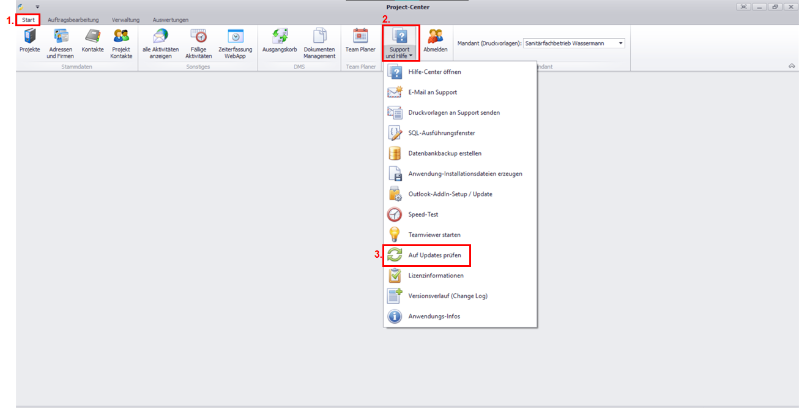
Task: Select Auf Updates prüfen menu entry
Action: 434,255
